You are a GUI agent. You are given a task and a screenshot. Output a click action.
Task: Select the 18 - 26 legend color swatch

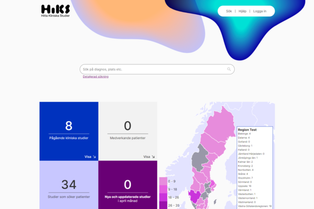pos(163,197)
